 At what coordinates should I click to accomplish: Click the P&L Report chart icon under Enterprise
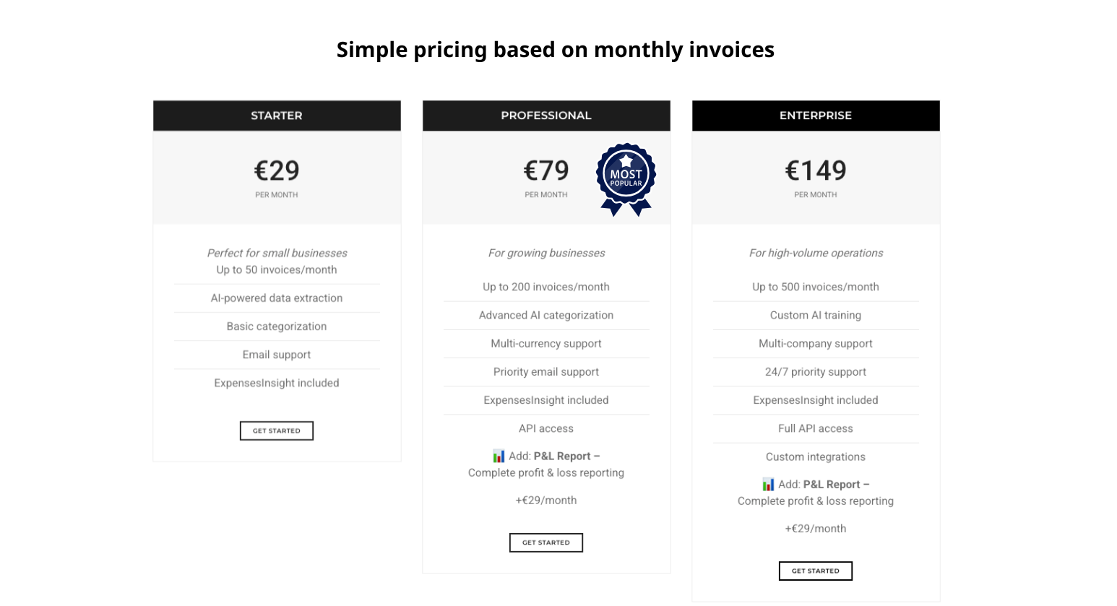768,484
